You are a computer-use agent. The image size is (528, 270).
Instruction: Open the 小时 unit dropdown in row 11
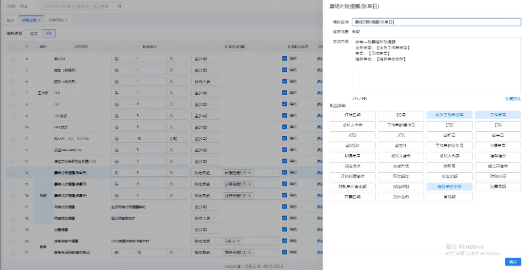click(177, 138)
